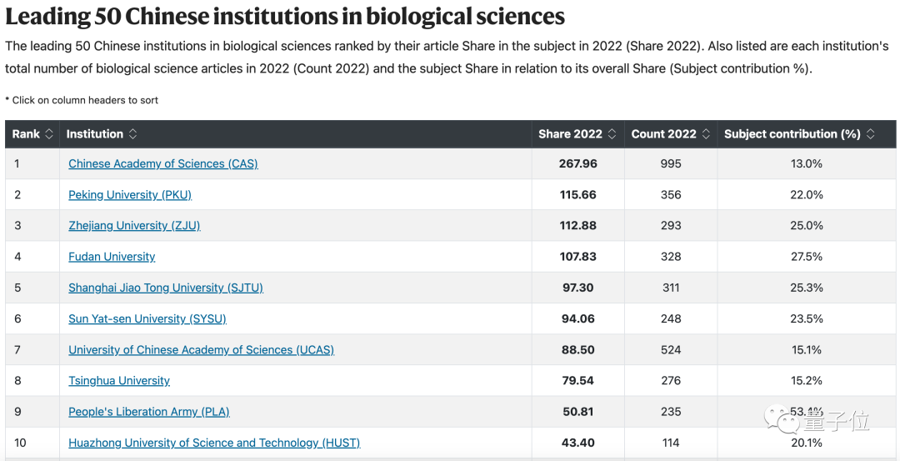The height and width of the screenshot is (461, 900).
Task: Click sort arrows icon beside Rank header
Action: tap(49, 134)
